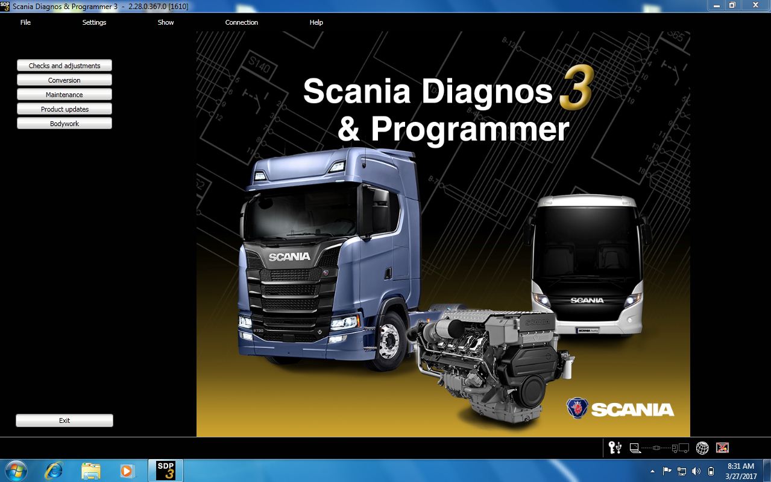
Task: Open the Show menu
Action: [166, 22]
